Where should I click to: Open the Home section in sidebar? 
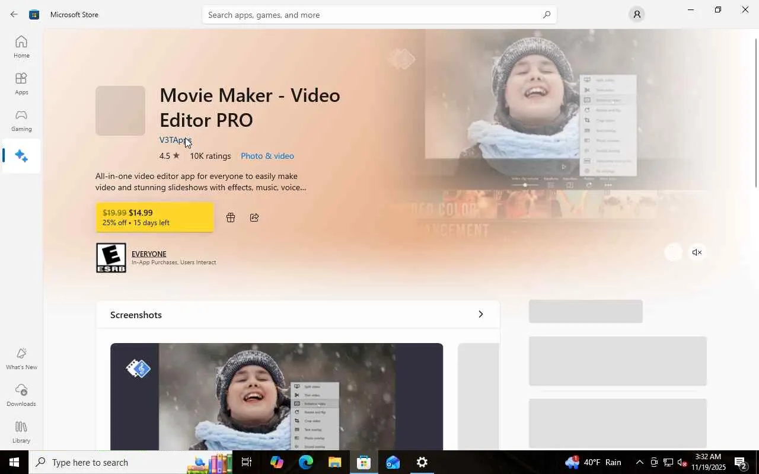point(21,47)
